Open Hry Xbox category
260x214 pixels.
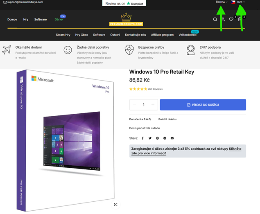tap(81, 35)
